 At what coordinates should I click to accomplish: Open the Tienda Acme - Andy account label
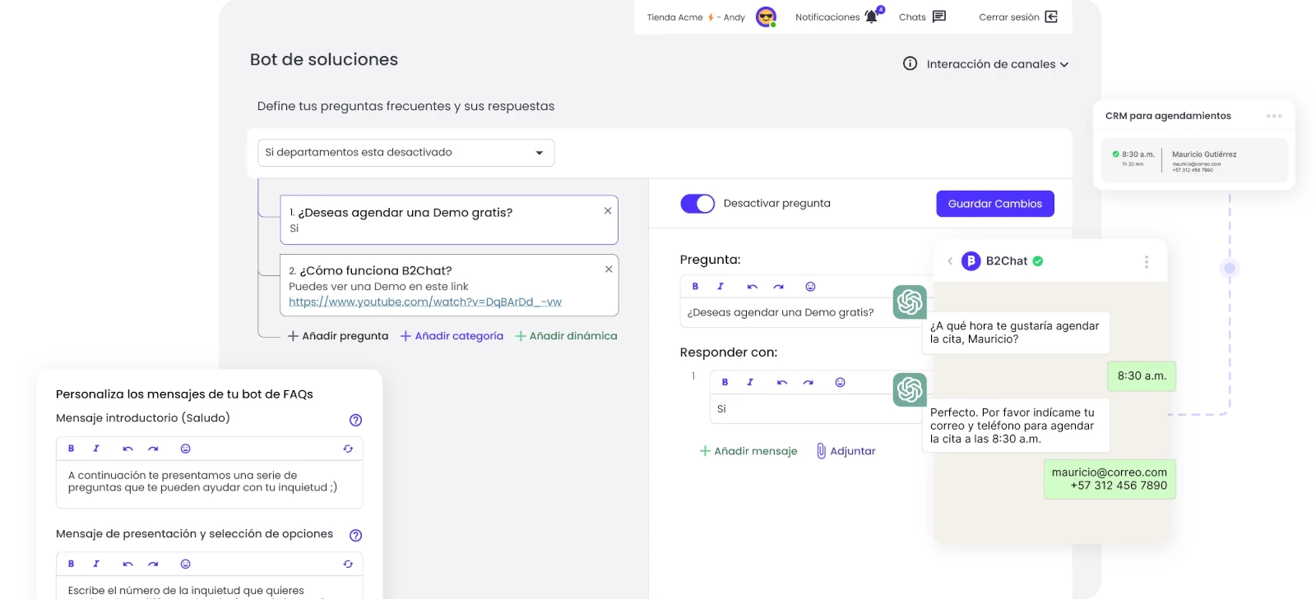(696, 17)
